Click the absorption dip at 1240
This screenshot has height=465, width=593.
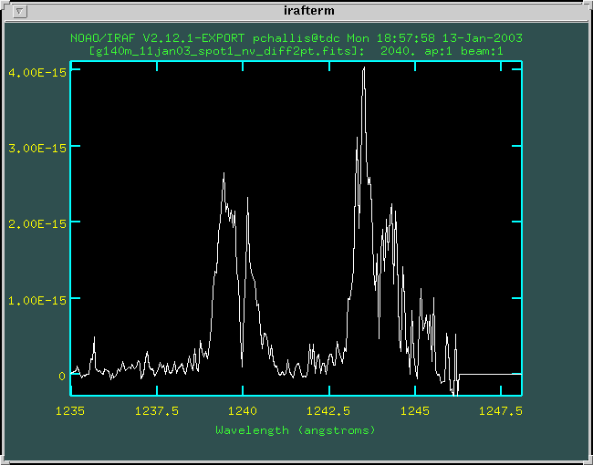(243, 365)
